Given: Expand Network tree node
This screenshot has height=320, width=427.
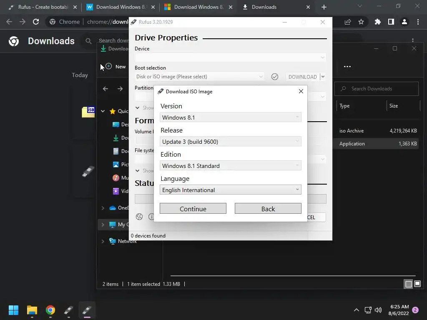Looking at the screenshot, I should (x=103, y=241).
